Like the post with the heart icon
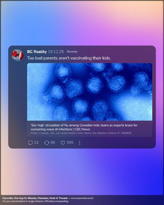Viewport: 164px width, 205px height. click(x=63, y=143)
